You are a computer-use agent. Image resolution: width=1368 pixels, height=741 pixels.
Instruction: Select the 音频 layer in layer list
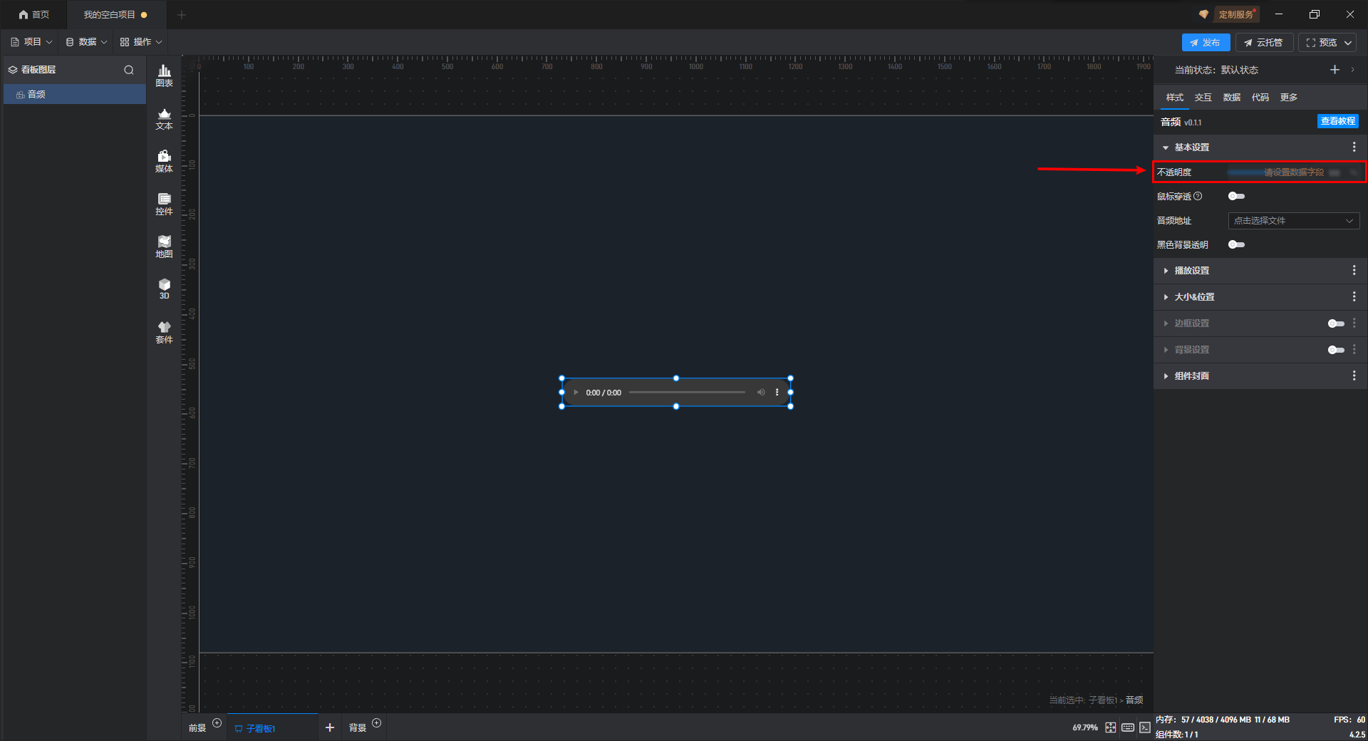click(x=75, y=94)
